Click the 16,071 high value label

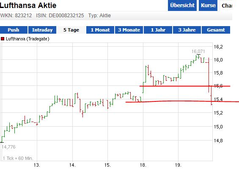(x=198, y=52)
